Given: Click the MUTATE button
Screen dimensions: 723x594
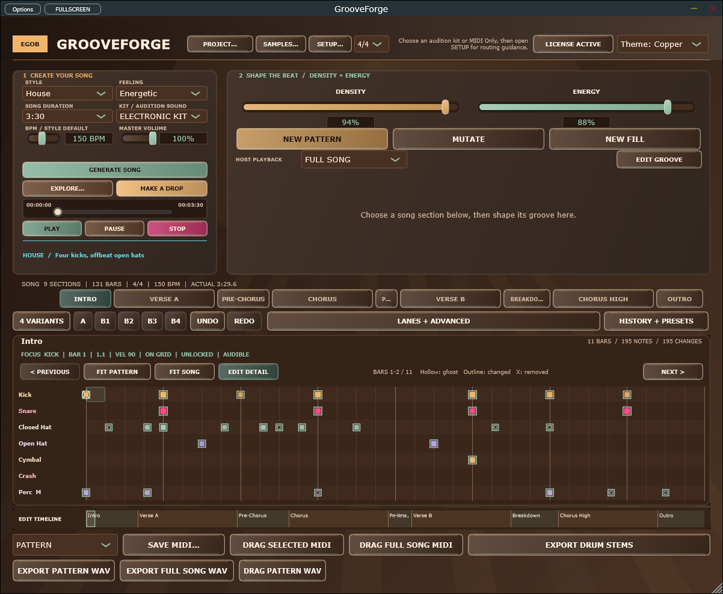Looking at the screenshot, I should 469,139.
